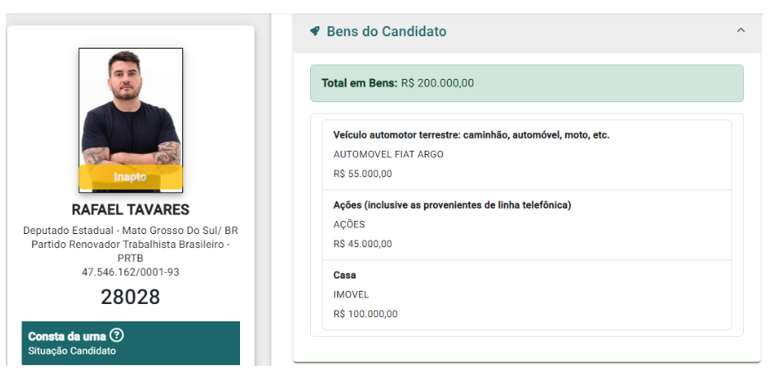
Task: Click the Partido Renovador Trabalhista Brasileiro text
Action: 130,245
